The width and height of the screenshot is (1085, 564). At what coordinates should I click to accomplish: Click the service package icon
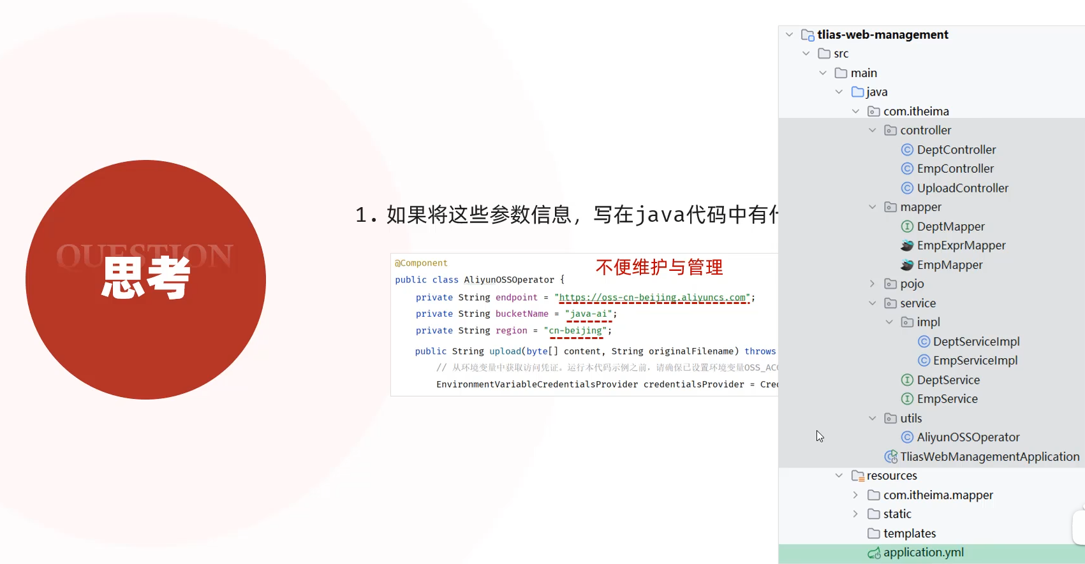tap(890, 303)
